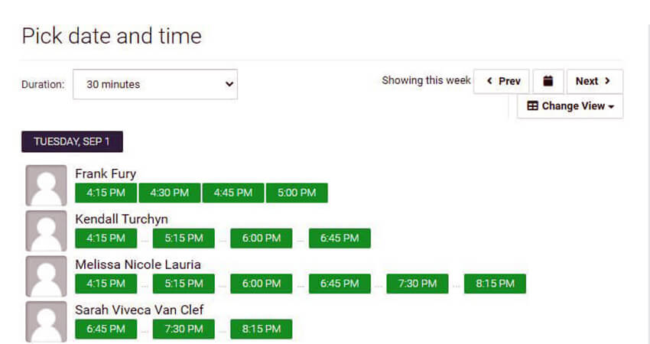Choose Frank Fury's 5:00 PM appointment
Screen dimensions: 650x344
coord(297,193)
